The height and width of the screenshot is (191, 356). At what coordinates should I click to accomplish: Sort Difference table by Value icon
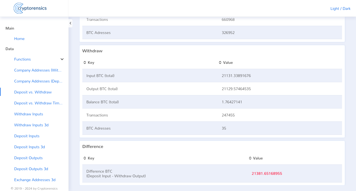[250, 158]
